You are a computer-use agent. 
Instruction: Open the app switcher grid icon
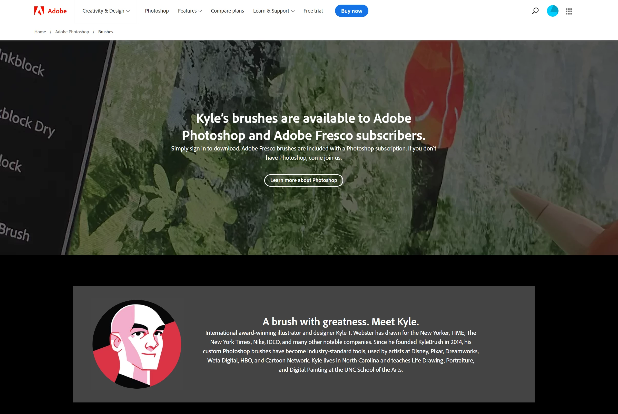(568, 11)
